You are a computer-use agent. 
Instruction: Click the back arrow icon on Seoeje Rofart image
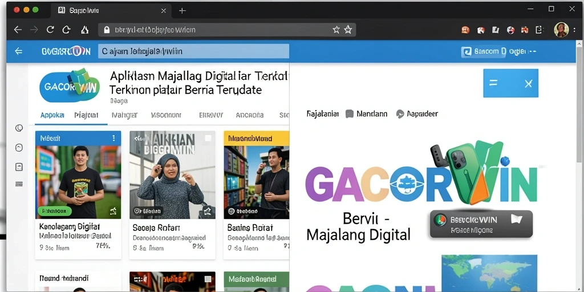click(138, 139)
